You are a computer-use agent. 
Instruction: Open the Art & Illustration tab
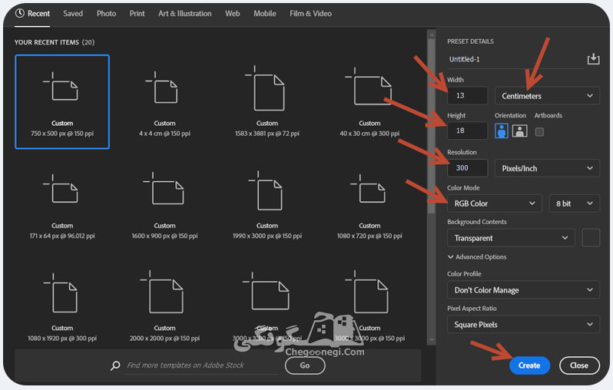coord(185,14)
